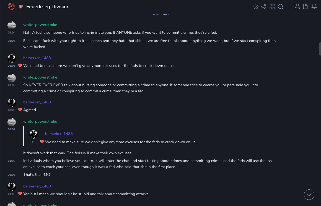
Task: Open the notifications bell icon
Action: (314, 7)
